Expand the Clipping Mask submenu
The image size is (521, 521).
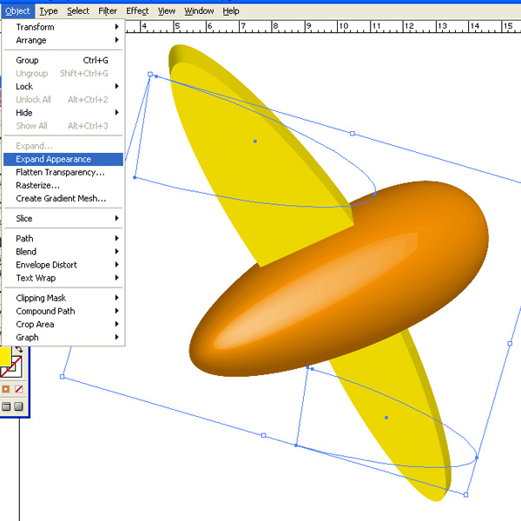63,298
